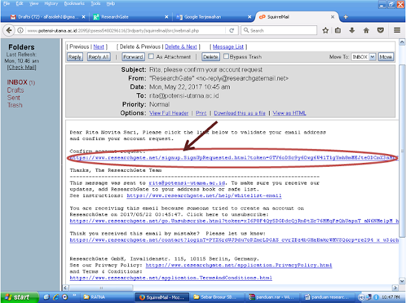The width and height of the screenshot is (406, 303).
Task: Close the SquirrelMail tab
Action: point(332,17)
